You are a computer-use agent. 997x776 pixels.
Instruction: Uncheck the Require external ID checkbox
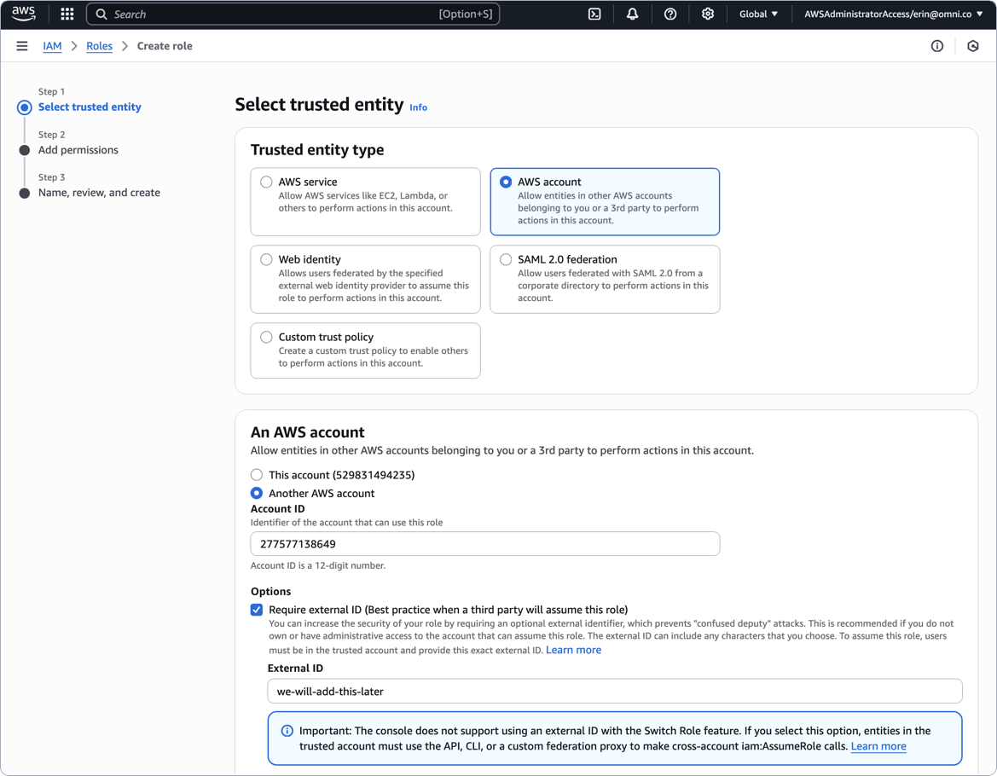[257, 610]
